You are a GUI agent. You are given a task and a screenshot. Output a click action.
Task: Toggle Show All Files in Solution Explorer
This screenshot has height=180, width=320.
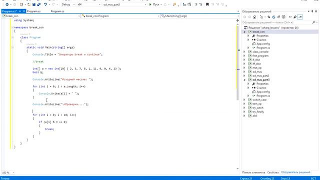click(x=283, y=17)
